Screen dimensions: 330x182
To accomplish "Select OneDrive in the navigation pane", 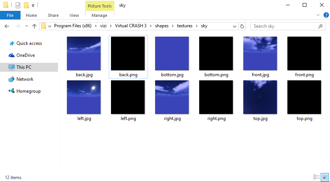I will pos(22,55).
